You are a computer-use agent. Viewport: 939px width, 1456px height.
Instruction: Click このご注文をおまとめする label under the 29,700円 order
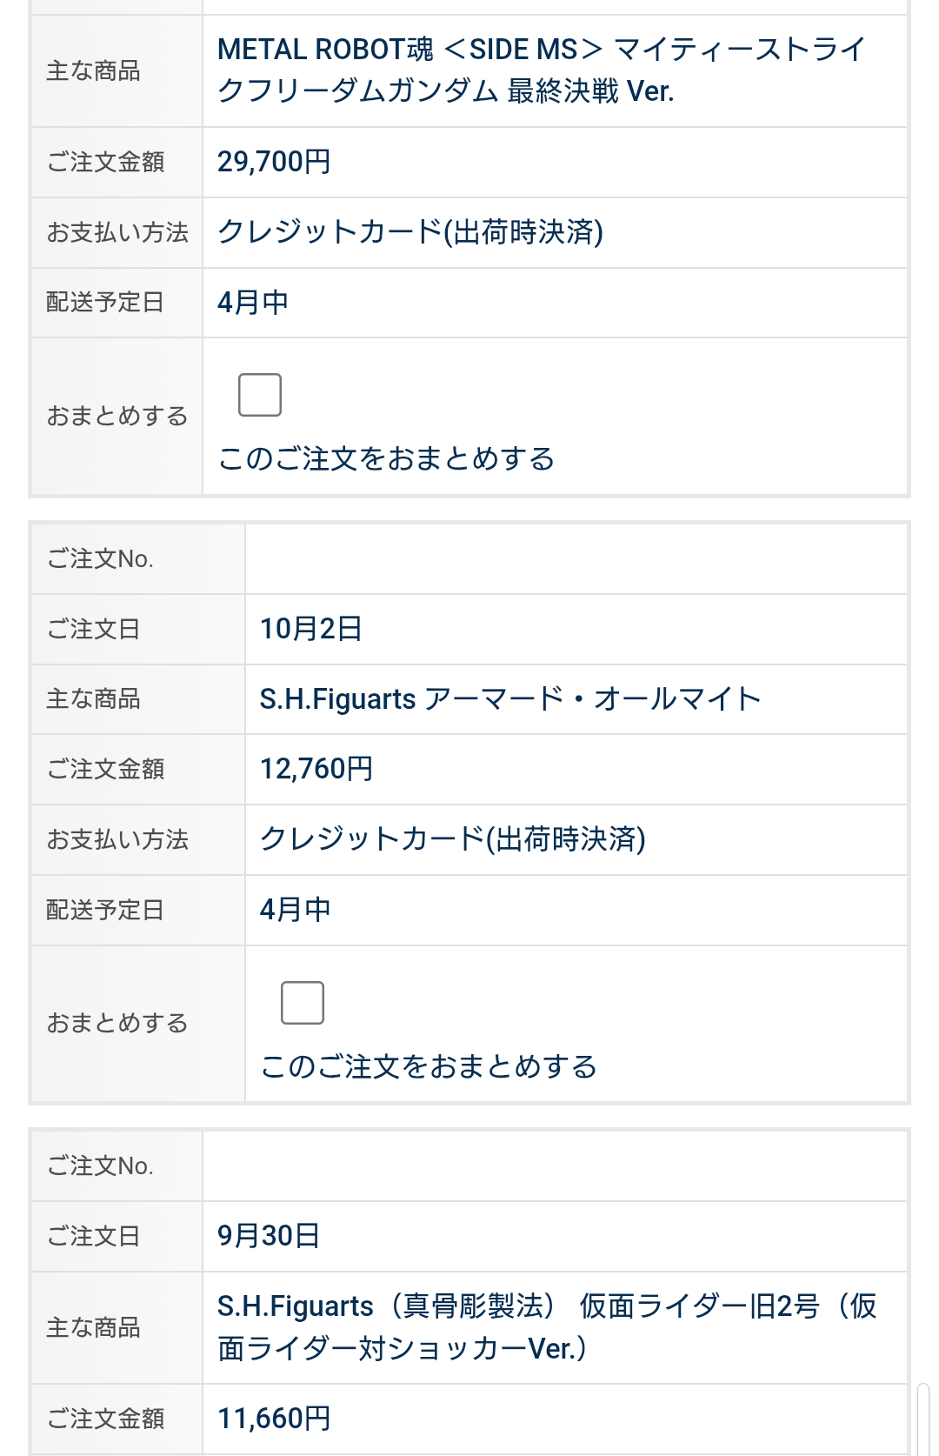click(386, 458)
